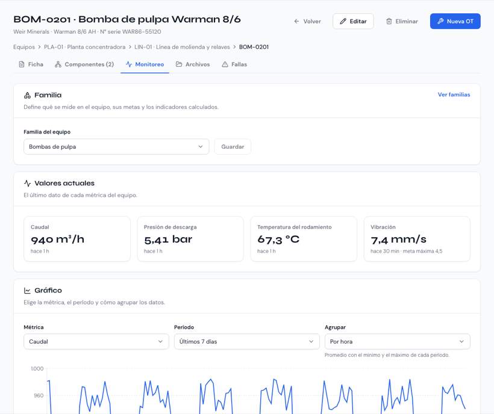Go to the Fallas tab

coord(234,64)
